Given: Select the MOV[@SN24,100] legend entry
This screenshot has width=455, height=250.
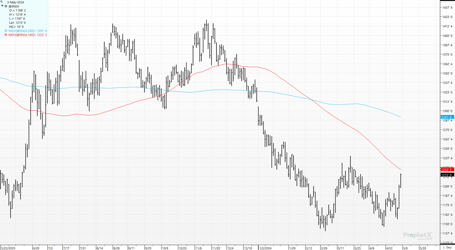Looking at the screenshot, I should (28, 35).
